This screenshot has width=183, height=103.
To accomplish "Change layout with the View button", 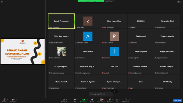I will click(180, 2).
